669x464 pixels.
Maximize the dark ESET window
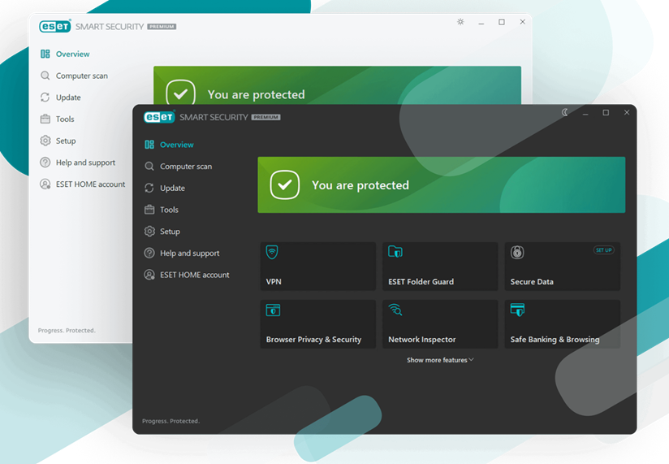tap(606, 113)
